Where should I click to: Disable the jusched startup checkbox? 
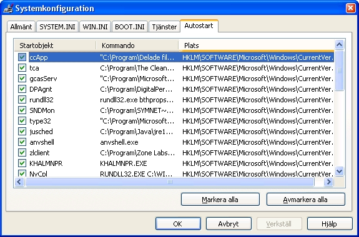22,132
